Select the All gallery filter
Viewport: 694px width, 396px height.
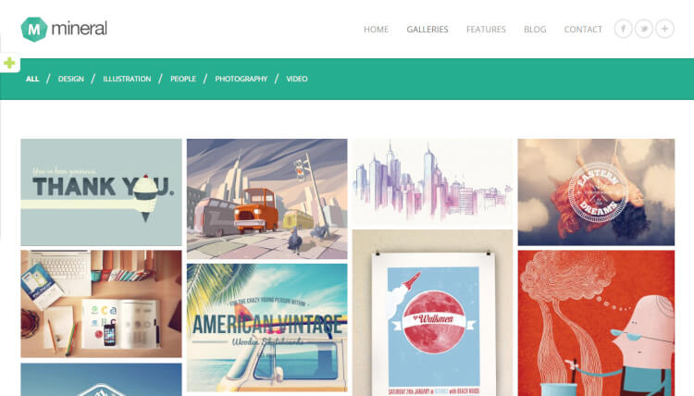pos(32,79)
